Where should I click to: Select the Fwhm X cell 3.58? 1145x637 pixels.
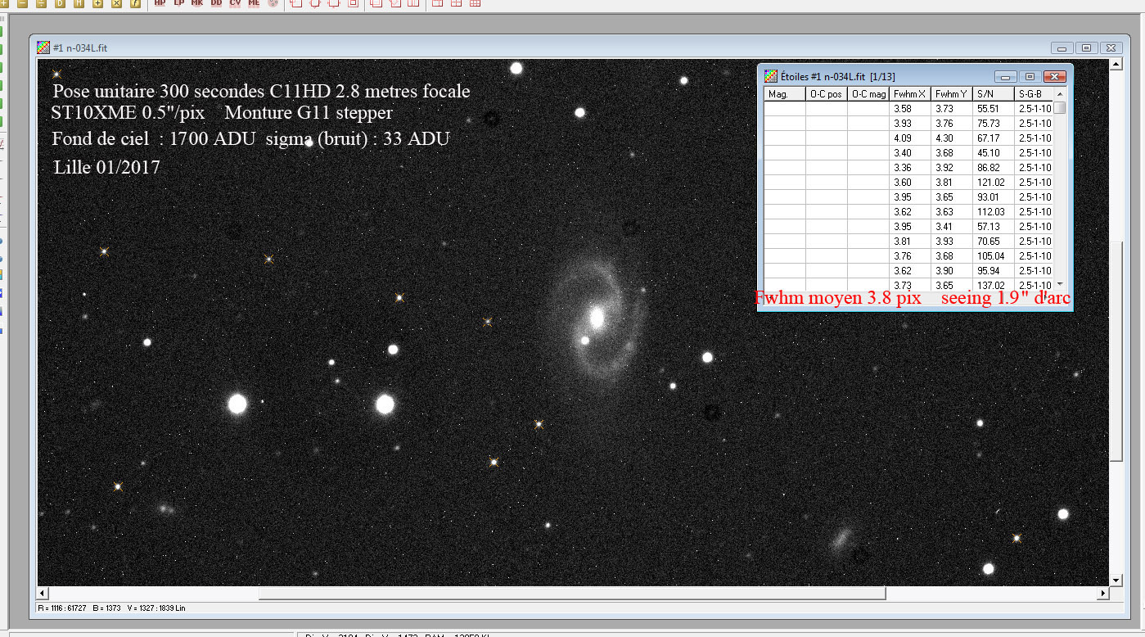pyautogui.click(x=911, y=109)
